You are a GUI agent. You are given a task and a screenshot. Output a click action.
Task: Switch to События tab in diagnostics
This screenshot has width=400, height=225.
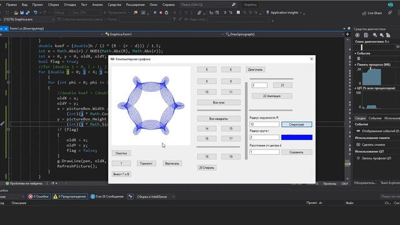click(x=375, y=118)
